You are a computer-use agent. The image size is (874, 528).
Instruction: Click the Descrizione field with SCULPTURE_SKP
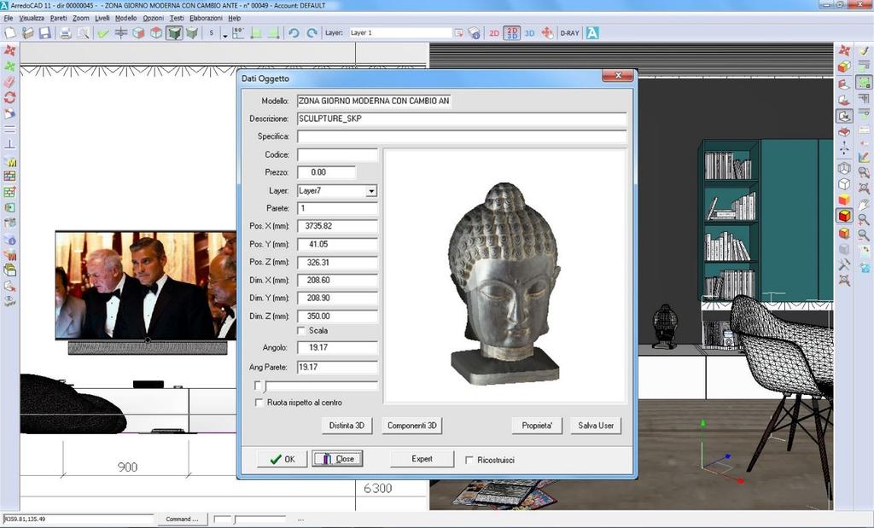coord(462,119)
